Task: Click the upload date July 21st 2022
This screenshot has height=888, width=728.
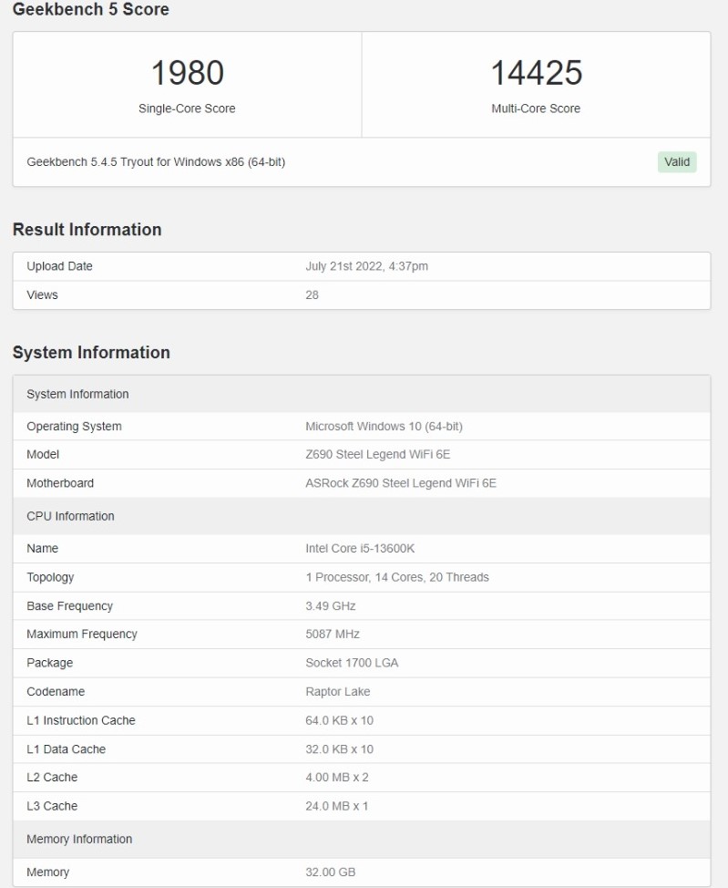Action: pyautogui.click(x=366, y=266)
